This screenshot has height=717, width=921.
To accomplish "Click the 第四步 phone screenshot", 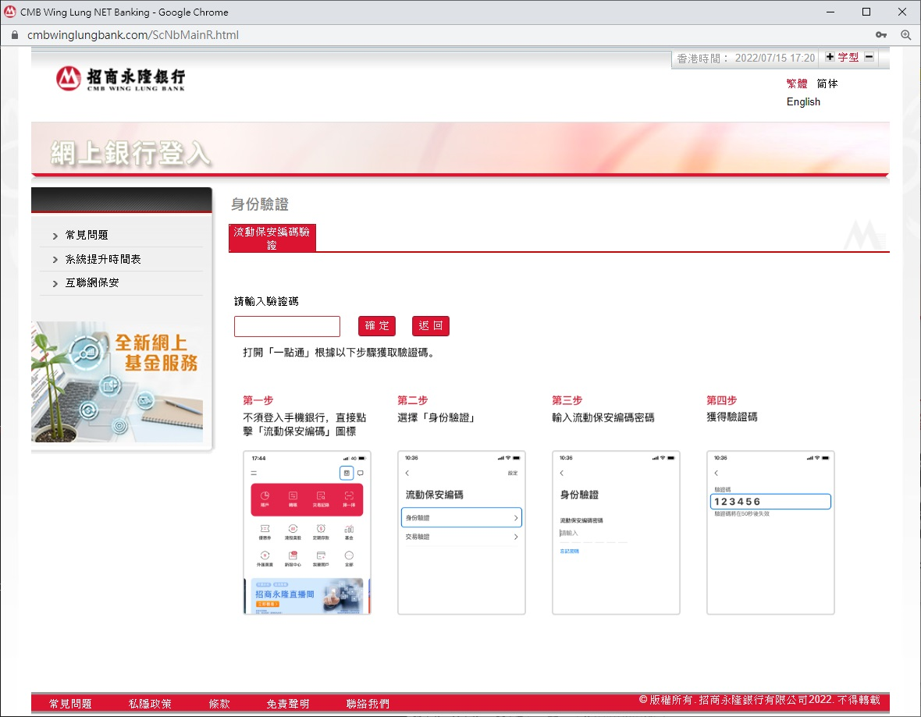I will [770, 533].
